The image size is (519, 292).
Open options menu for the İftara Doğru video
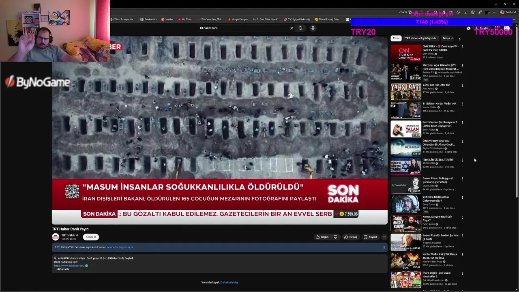[x=462, y=273]
